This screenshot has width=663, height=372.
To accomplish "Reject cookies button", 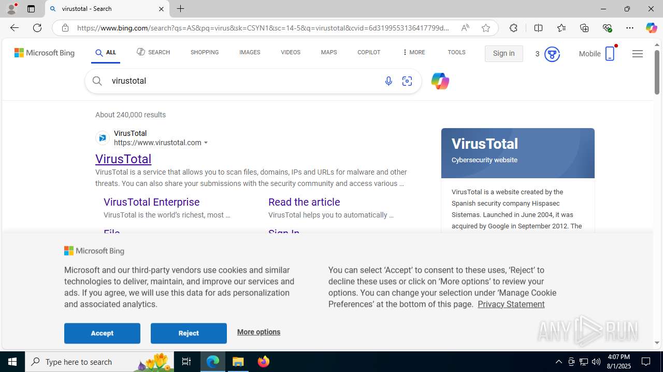I will pyautogui.click(x=189, y=333).
